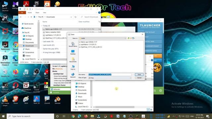Click Name column header in Downloads explorer
This screenshot has width=212, height=119.
coord(45,21)
